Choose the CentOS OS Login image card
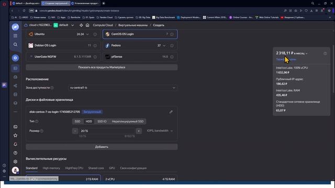Screen dimensions: 335x188 pos(140,34)
